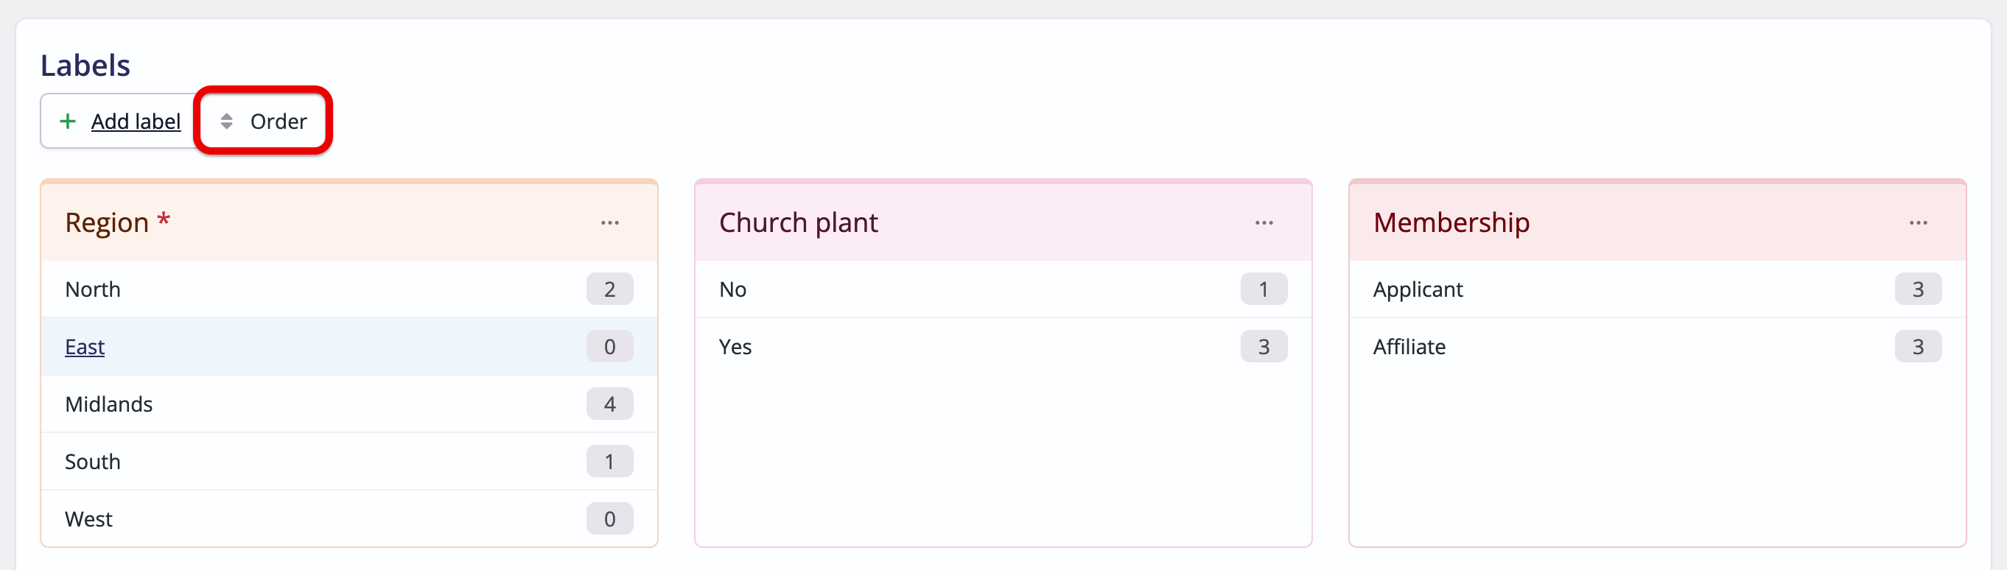Select the North label under Region
Image resolution: width=2007 pixels, height=570 pixels.
coord(93,289)
